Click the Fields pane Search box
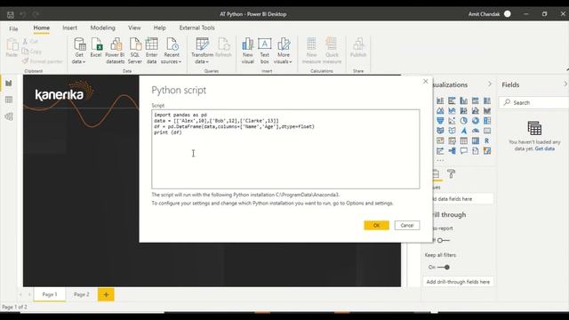This screenshot has height=320, width=569. coord(533,103)
